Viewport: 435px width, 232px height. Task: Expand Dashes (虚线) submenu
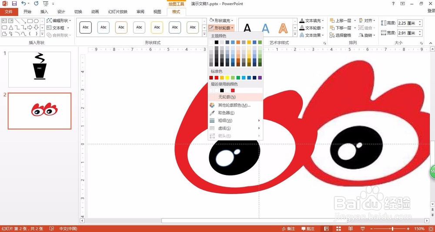tap(235, 128)
